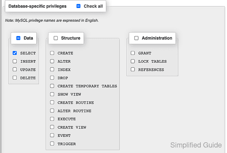Toggle the Data group checkbox

18,38
